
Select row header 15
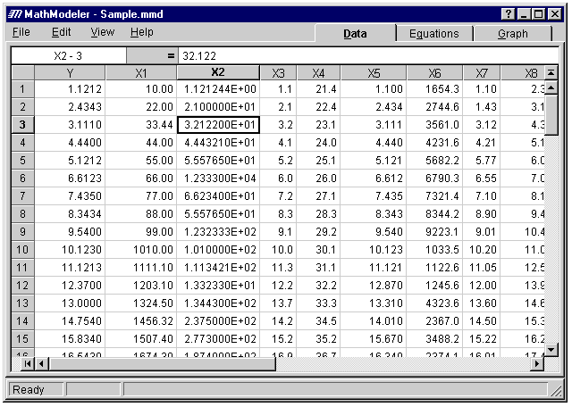[x=22, y=339]
